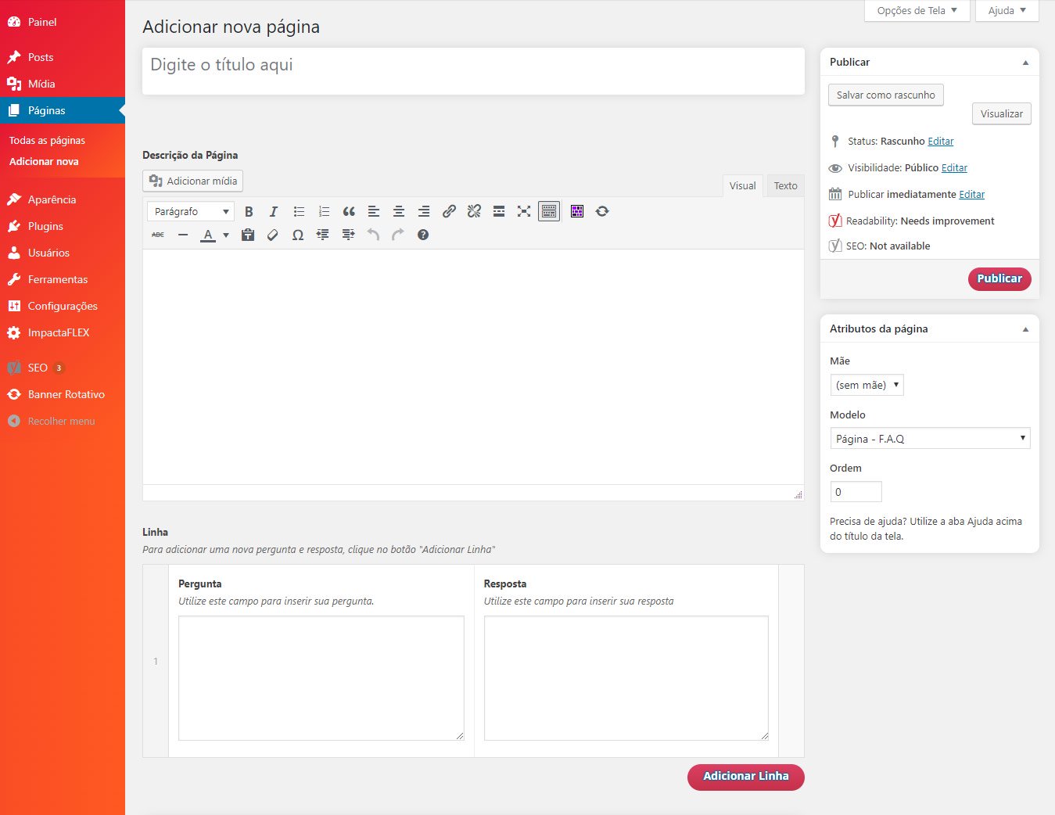Enter distraction-free fullscreen mode
The width and height of the screenshot is (1055, 815).
[x=524, y=211]
